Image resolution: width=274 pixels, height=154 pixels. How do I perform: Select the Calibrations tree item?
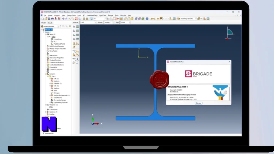(x=53, y=109)
